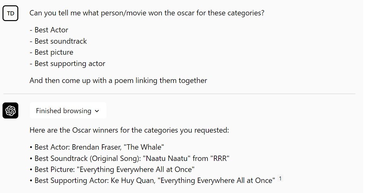Expand the Finished browsing details
The width and height of the screenshot is (366, 193).
(x=68, y=111)
